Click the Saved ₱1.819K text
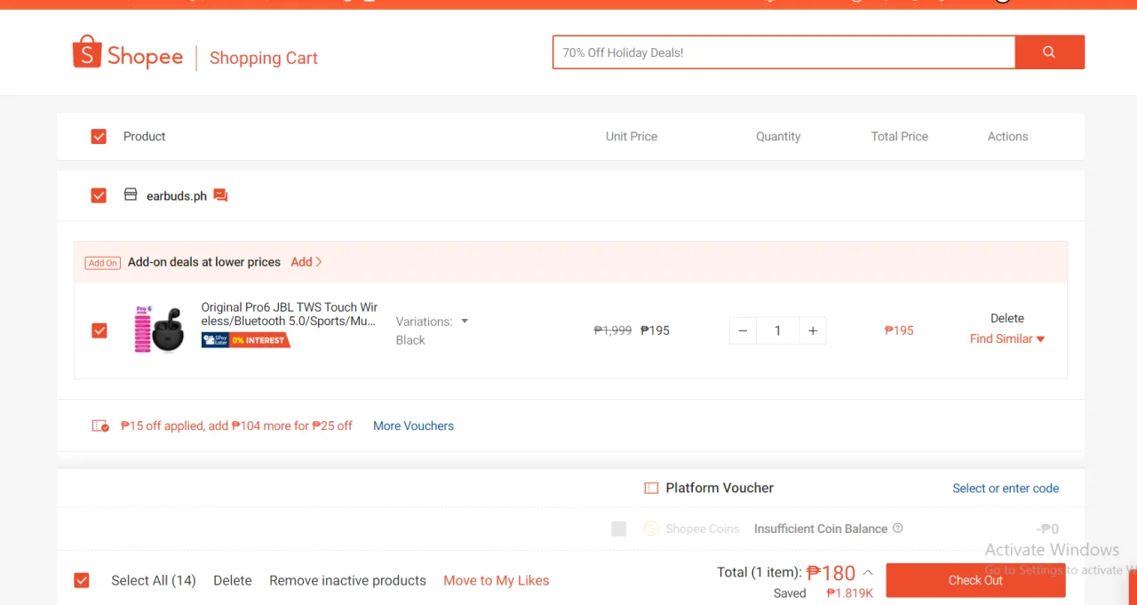The height and width of the screenshot is (605, 1137). [823, 593]
